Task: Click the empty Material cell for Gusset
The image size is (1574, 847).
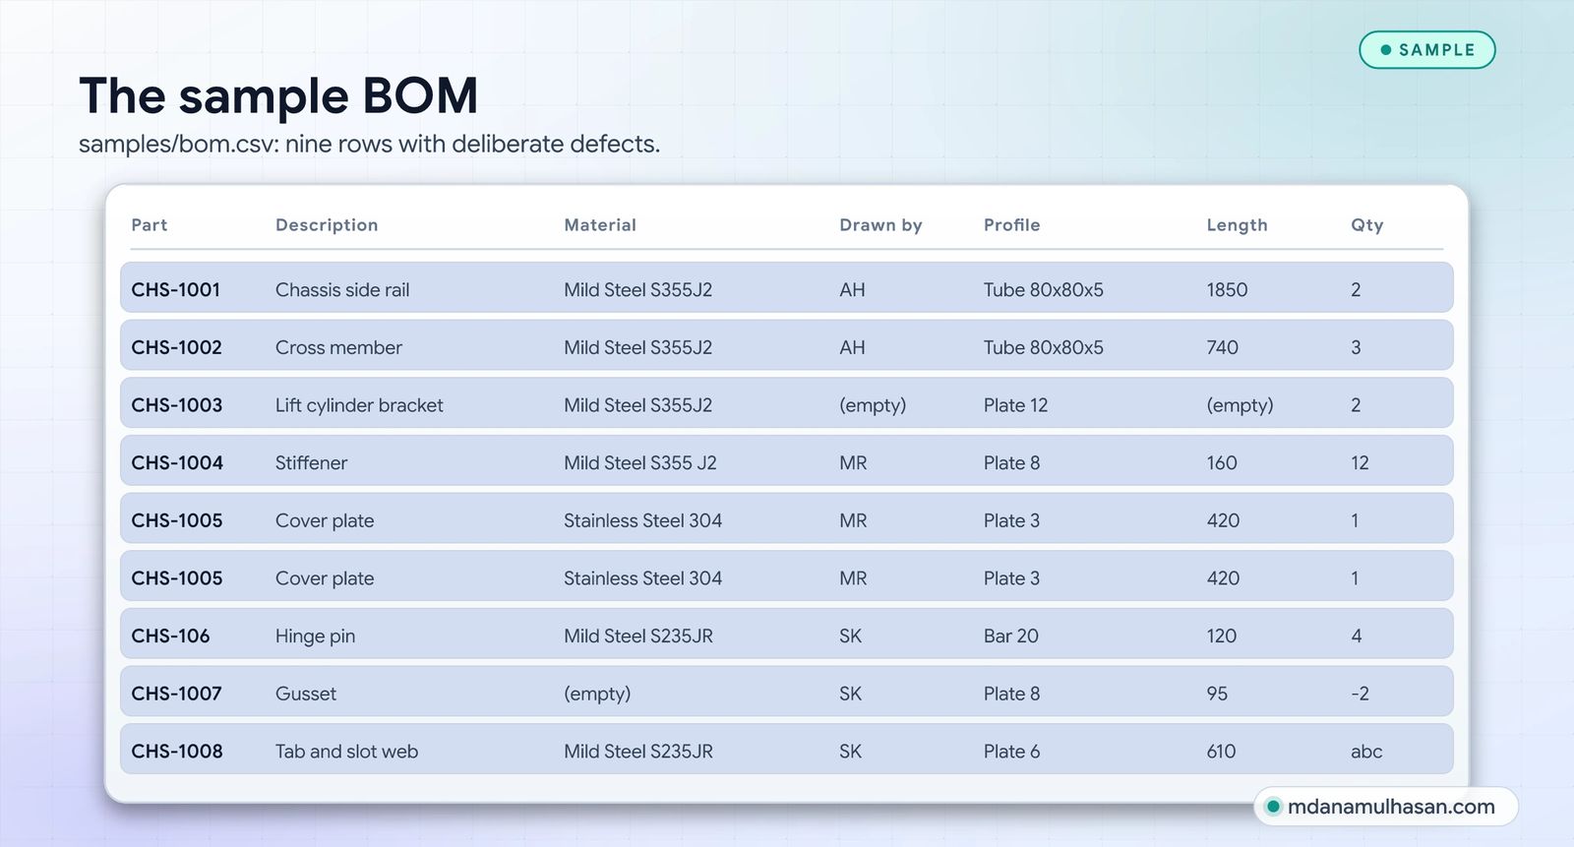Action: click(597, 695)
